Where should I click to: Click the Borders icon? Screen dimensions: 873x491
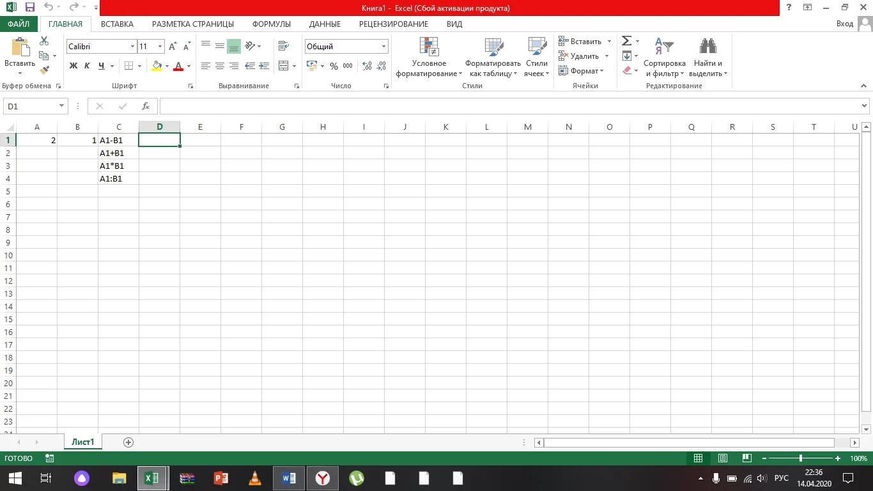(128, 66)
